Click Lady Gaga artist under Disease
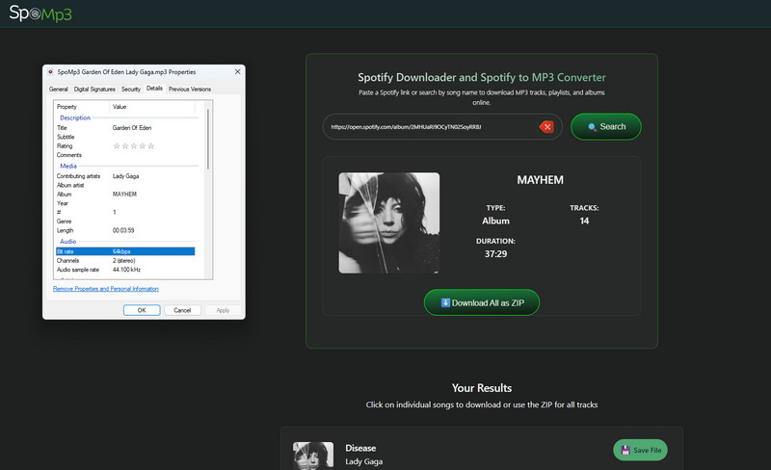Viewport: 771px width, 470px height. point(364,461)
